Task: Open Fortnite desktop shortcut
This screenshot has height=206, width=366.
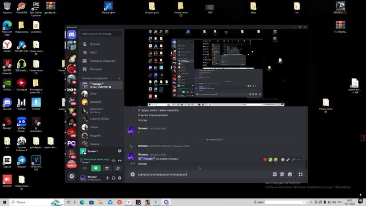Action: pyautogui.click(x=36, y=104)
